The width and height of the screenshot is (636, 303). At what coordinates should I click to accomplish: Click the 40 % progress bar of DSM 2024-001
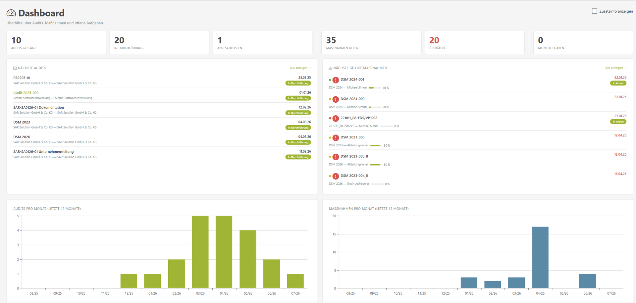coord(375,88)
